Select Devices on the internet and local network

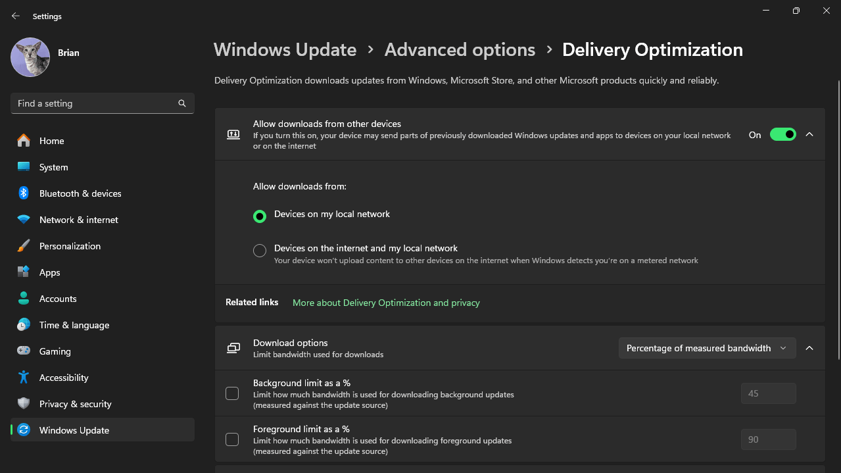pos(260,250)
